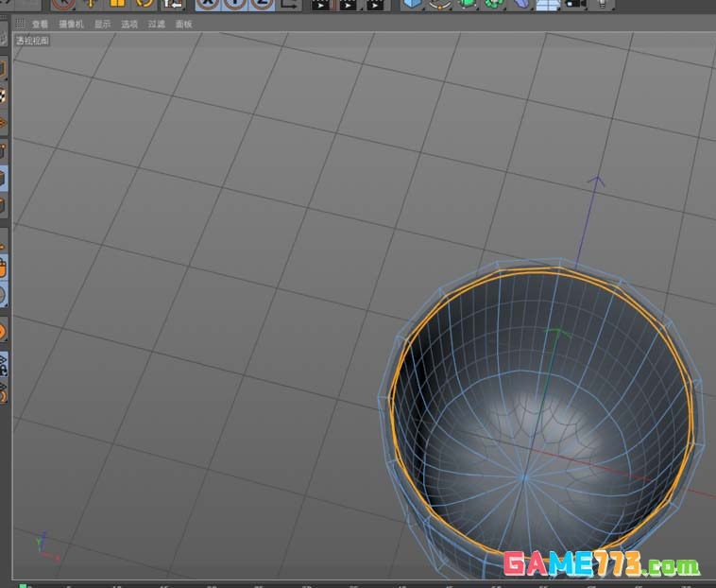Open the 面板 viewport menu

tap(183, 25)
